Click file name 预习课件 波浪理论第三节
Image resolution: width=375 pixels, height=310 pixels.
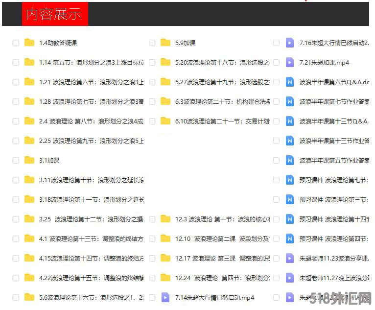coord(334,199)
